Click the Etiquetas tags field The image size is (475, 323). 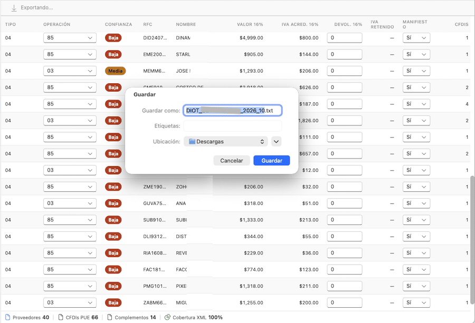click(233, 126)
